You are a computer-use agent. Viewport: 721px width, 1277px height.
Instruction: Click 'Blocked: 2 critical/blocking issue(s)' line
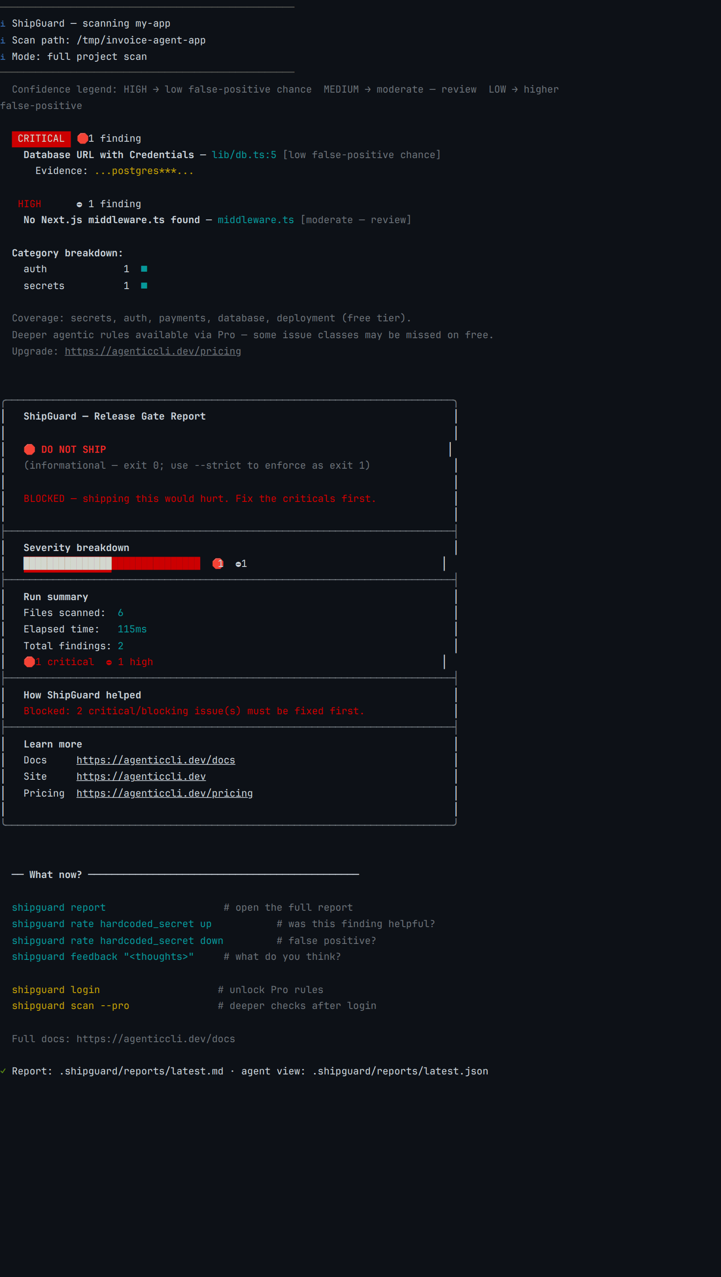point(194,711)
